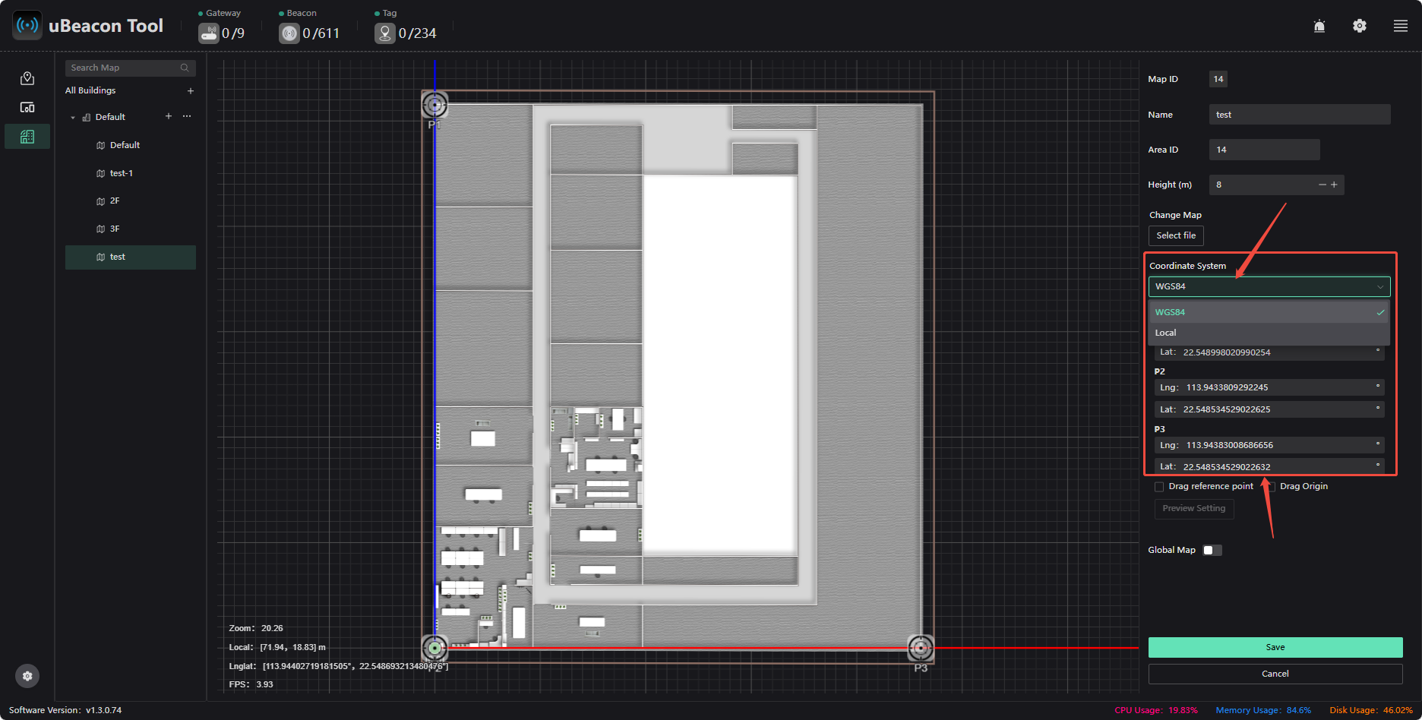Enable Drag Origin checkbox
Image resolution: width=1422 pixels, height=720 pixels.
(x=1271, y=487)
